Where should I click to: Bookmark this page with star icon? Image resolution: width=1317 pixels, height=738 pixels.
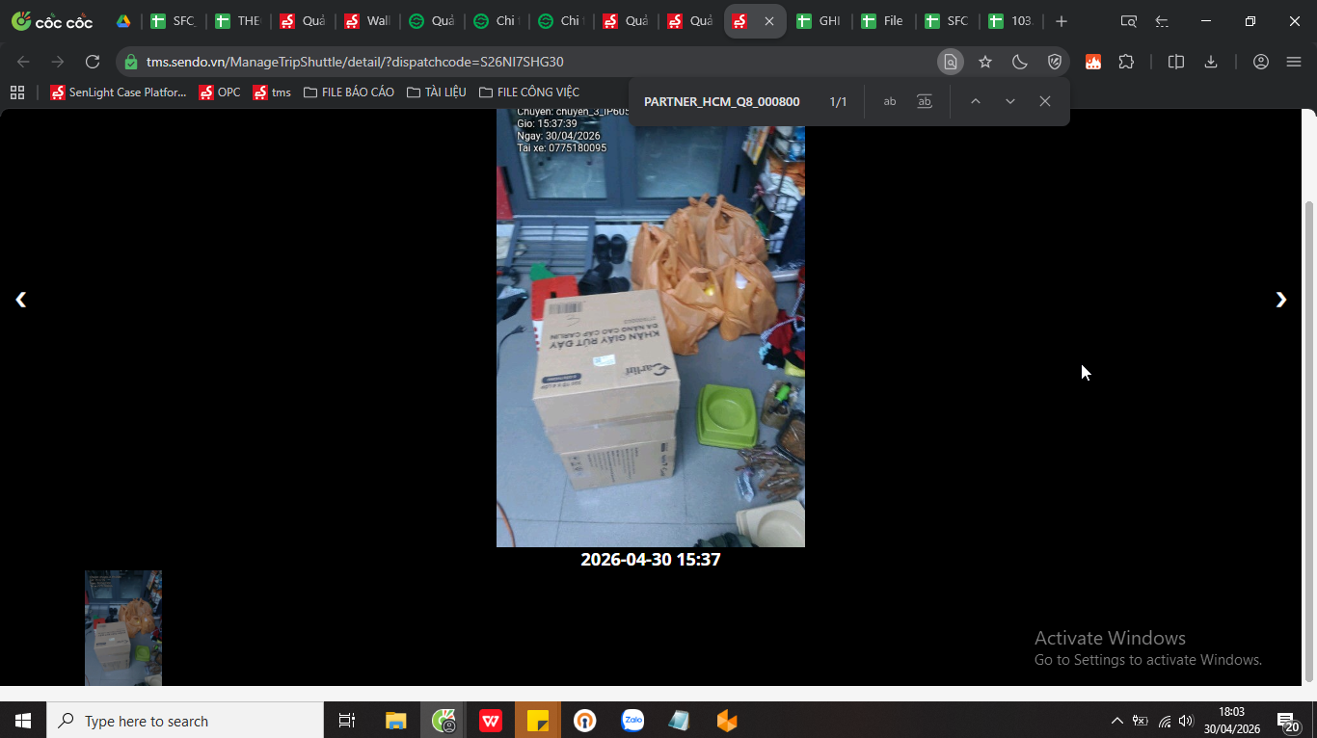[985, 62]
